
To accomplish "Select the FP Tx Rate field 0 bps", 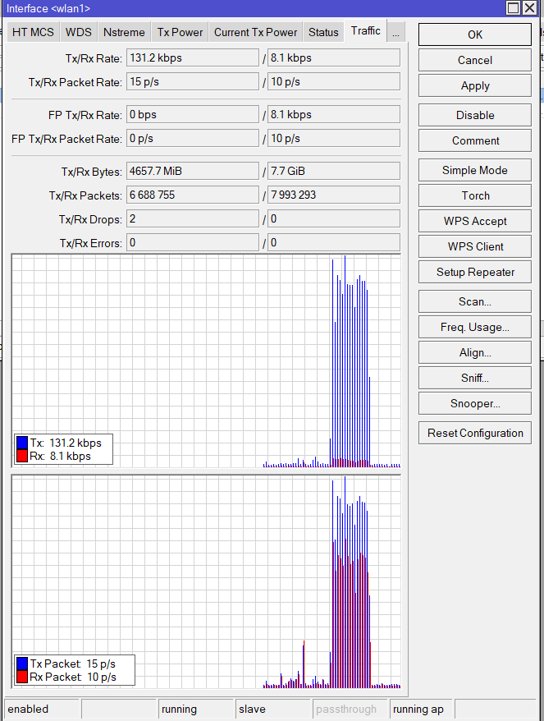I will pyautogui.click(x=193, y=114).
